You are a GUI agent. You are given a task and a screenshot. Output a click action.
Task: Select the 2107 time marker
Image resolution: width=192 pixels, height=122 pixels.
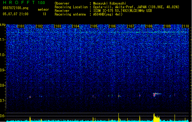pyautogui.click(x=130, y=26)
